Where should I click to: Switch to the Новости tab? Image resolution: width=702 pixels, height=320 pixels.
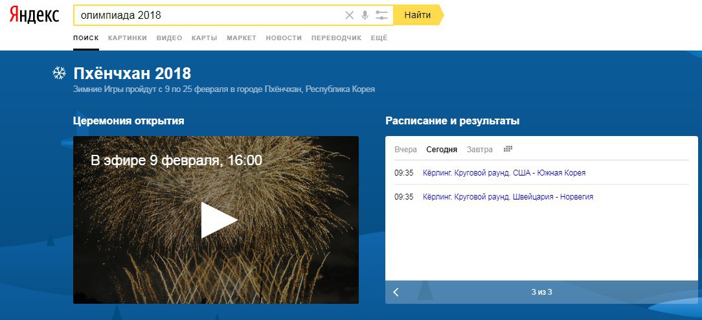coord(284,38)
